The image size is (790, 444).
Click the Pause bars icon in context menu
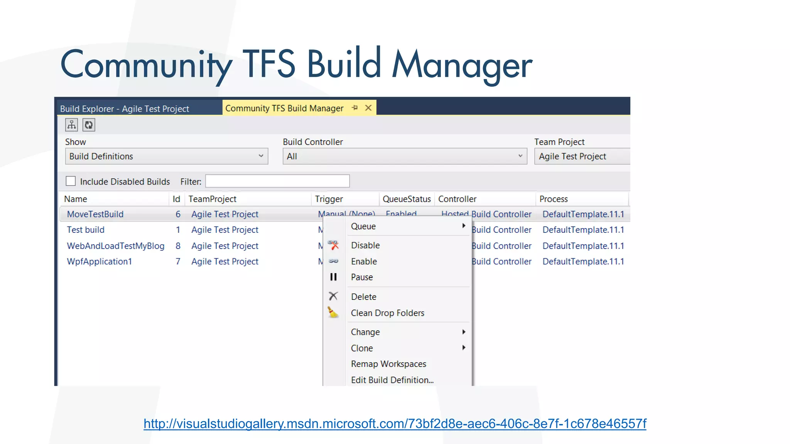pyautogui.click(x=333, y=277)
